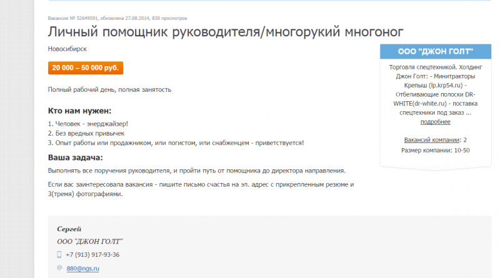
Task: Click the contact name Сергей
Action: point(69,229)
